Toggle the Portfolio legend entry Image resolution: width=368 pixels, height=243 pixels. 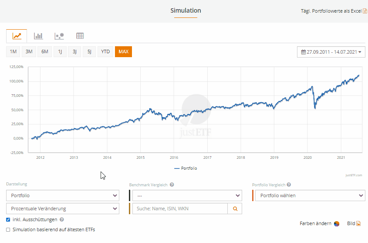(x=185, y=168)
